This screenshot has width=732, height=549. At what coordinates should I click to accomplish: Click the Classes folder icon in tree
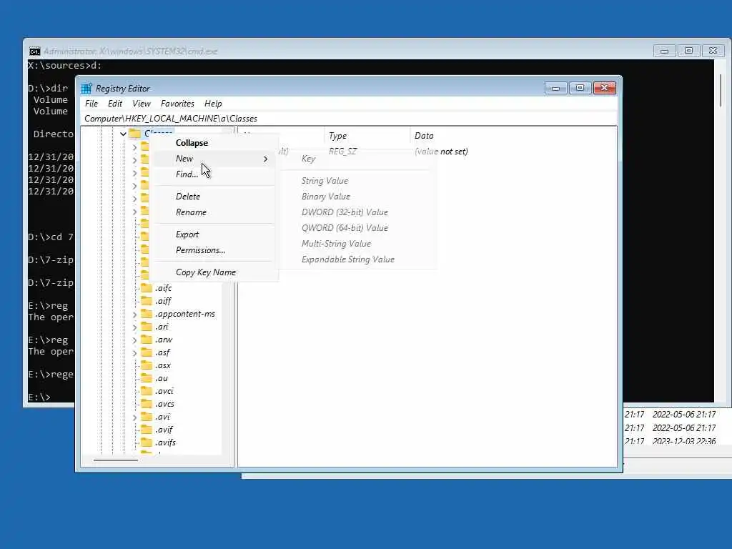(135, 134)
